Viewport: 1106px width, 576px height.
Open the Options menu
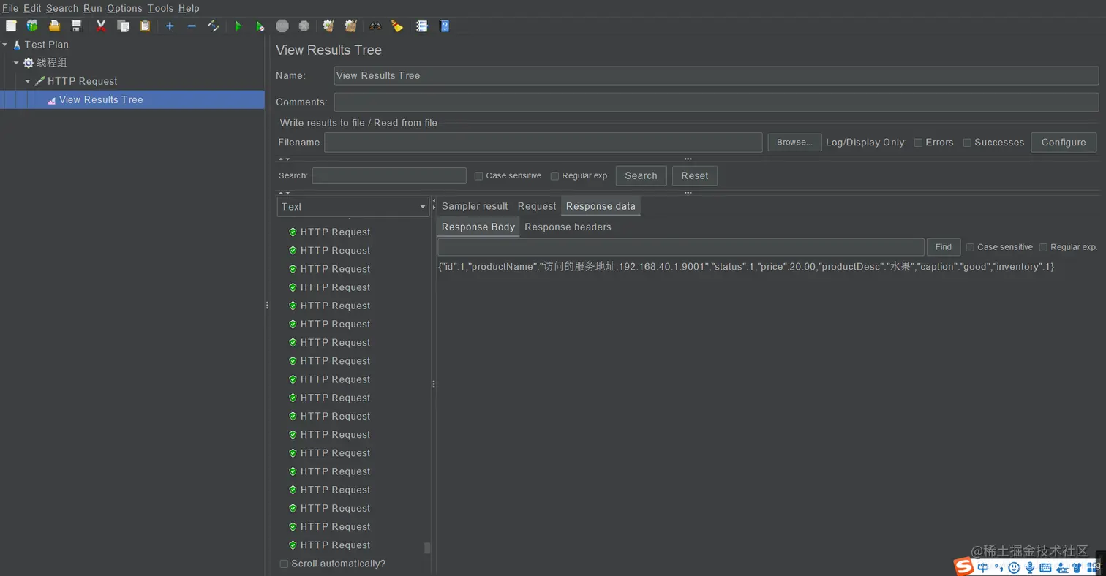124,8
